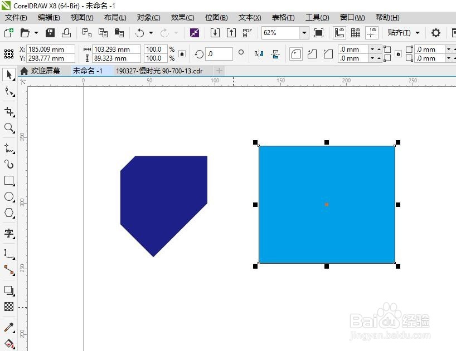Choose round corner style
The height and width of the screenshot is (351, 456).
click(296, 54)
